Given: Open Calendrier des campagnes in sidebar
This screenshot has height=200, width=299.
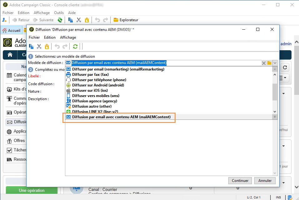Looking at the screenshot, I should 16,77.
